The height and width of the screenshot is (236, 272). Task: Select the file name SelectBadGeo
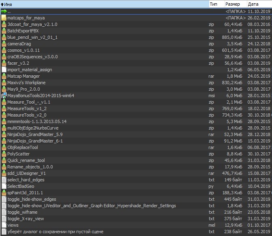(x=21, y=186)
